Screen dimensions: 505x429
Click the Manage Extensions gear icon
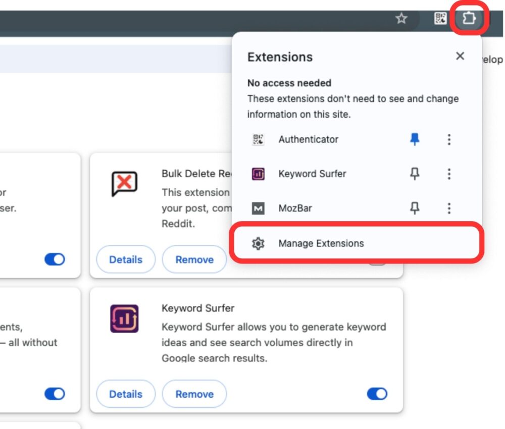[259, 243]
